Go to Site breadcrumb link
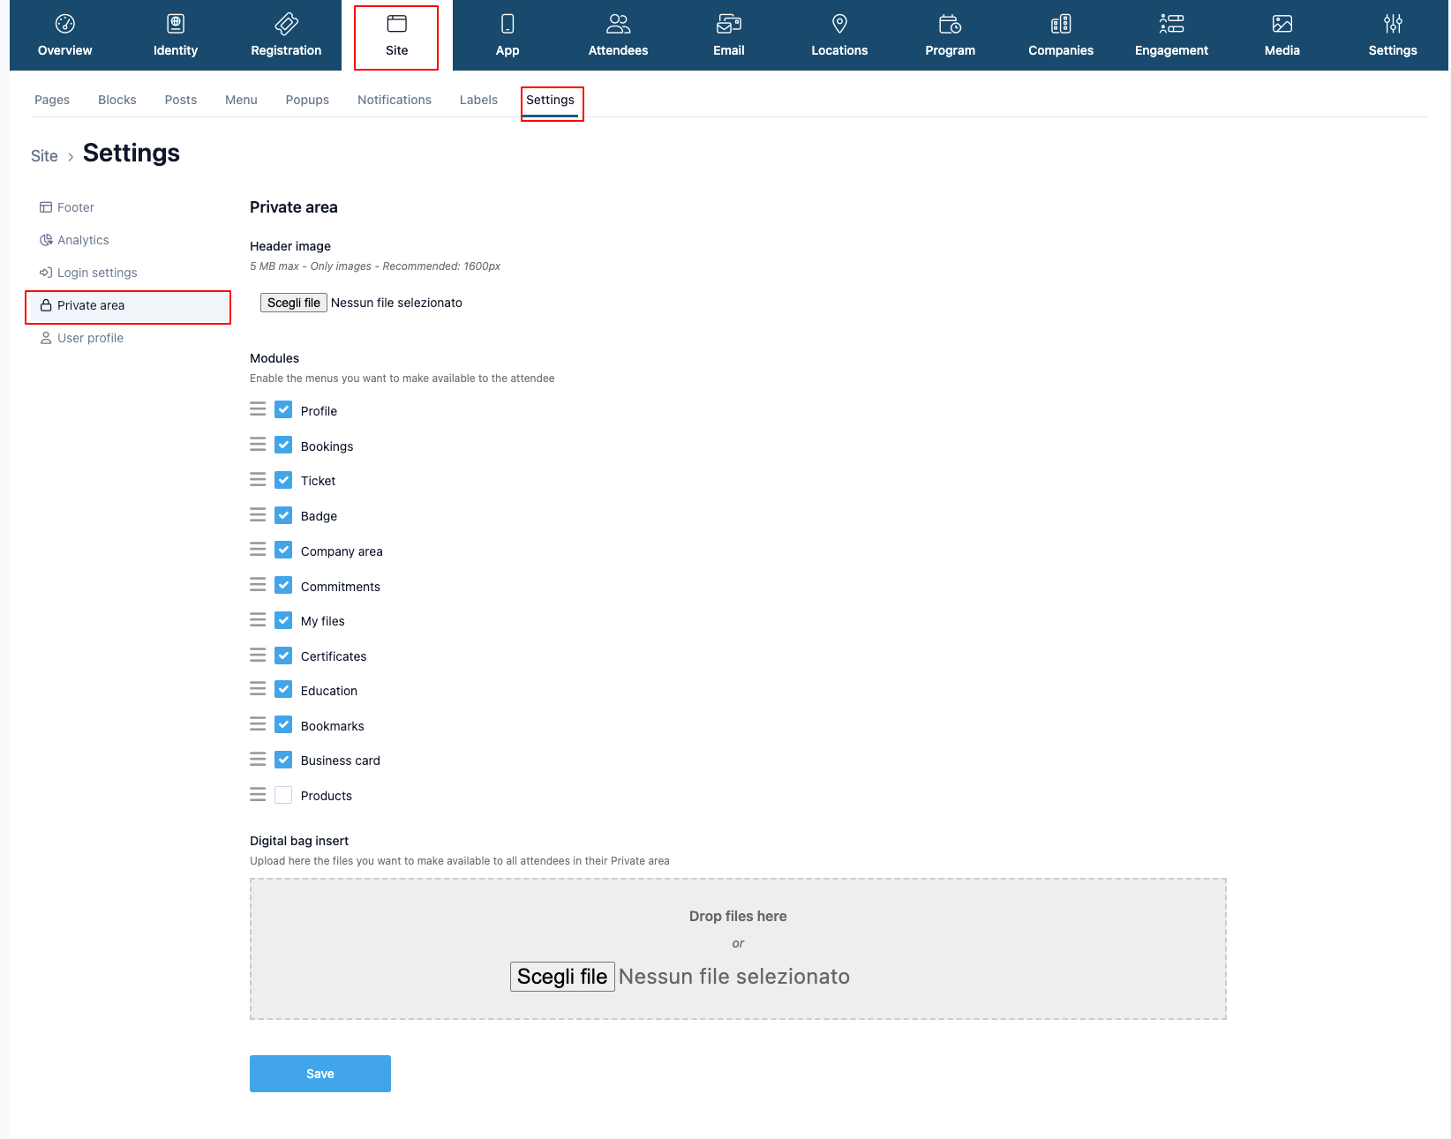Screen dimensions: 1451x1139 tap(44, 156)
